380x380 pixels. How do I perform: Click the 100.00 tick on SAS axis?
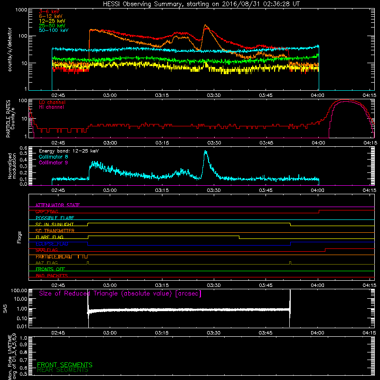[x=19, y=291]
